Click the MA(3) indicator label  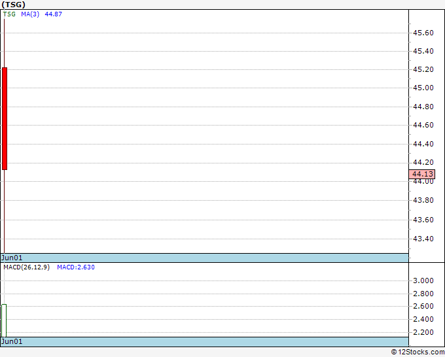(30, 14)
